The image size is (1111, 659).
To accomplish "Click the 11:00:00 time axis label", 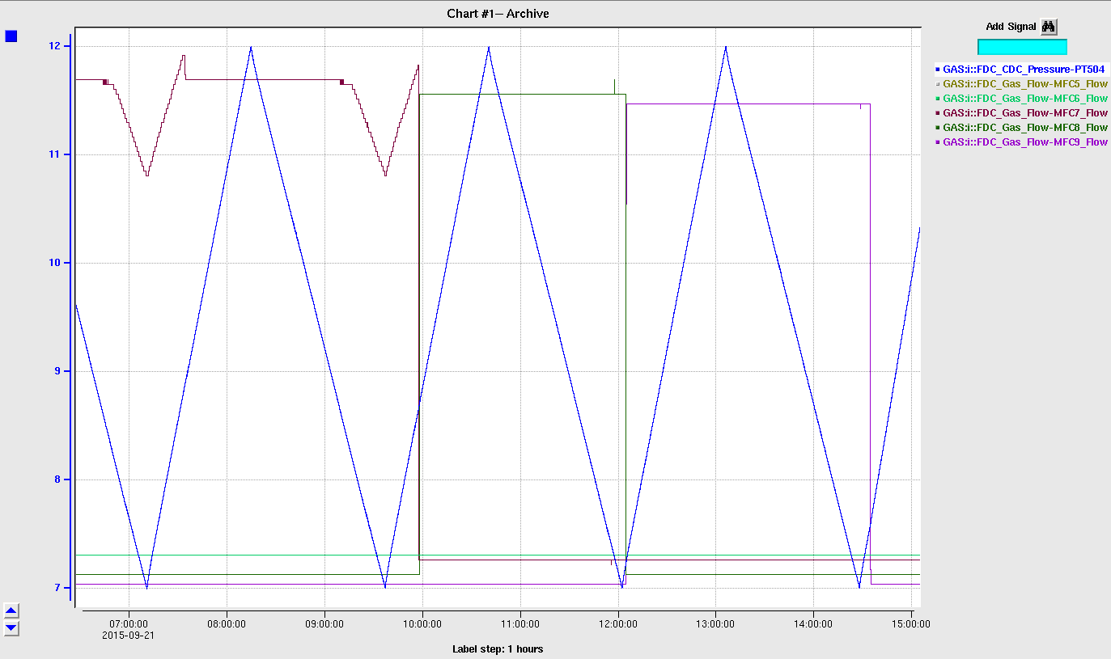I will pyautogui.click(x=520, y=624).
